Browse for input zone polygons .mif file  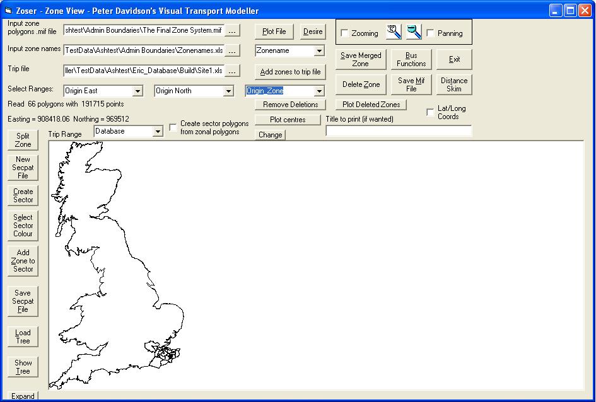click(x=232, y=31)
